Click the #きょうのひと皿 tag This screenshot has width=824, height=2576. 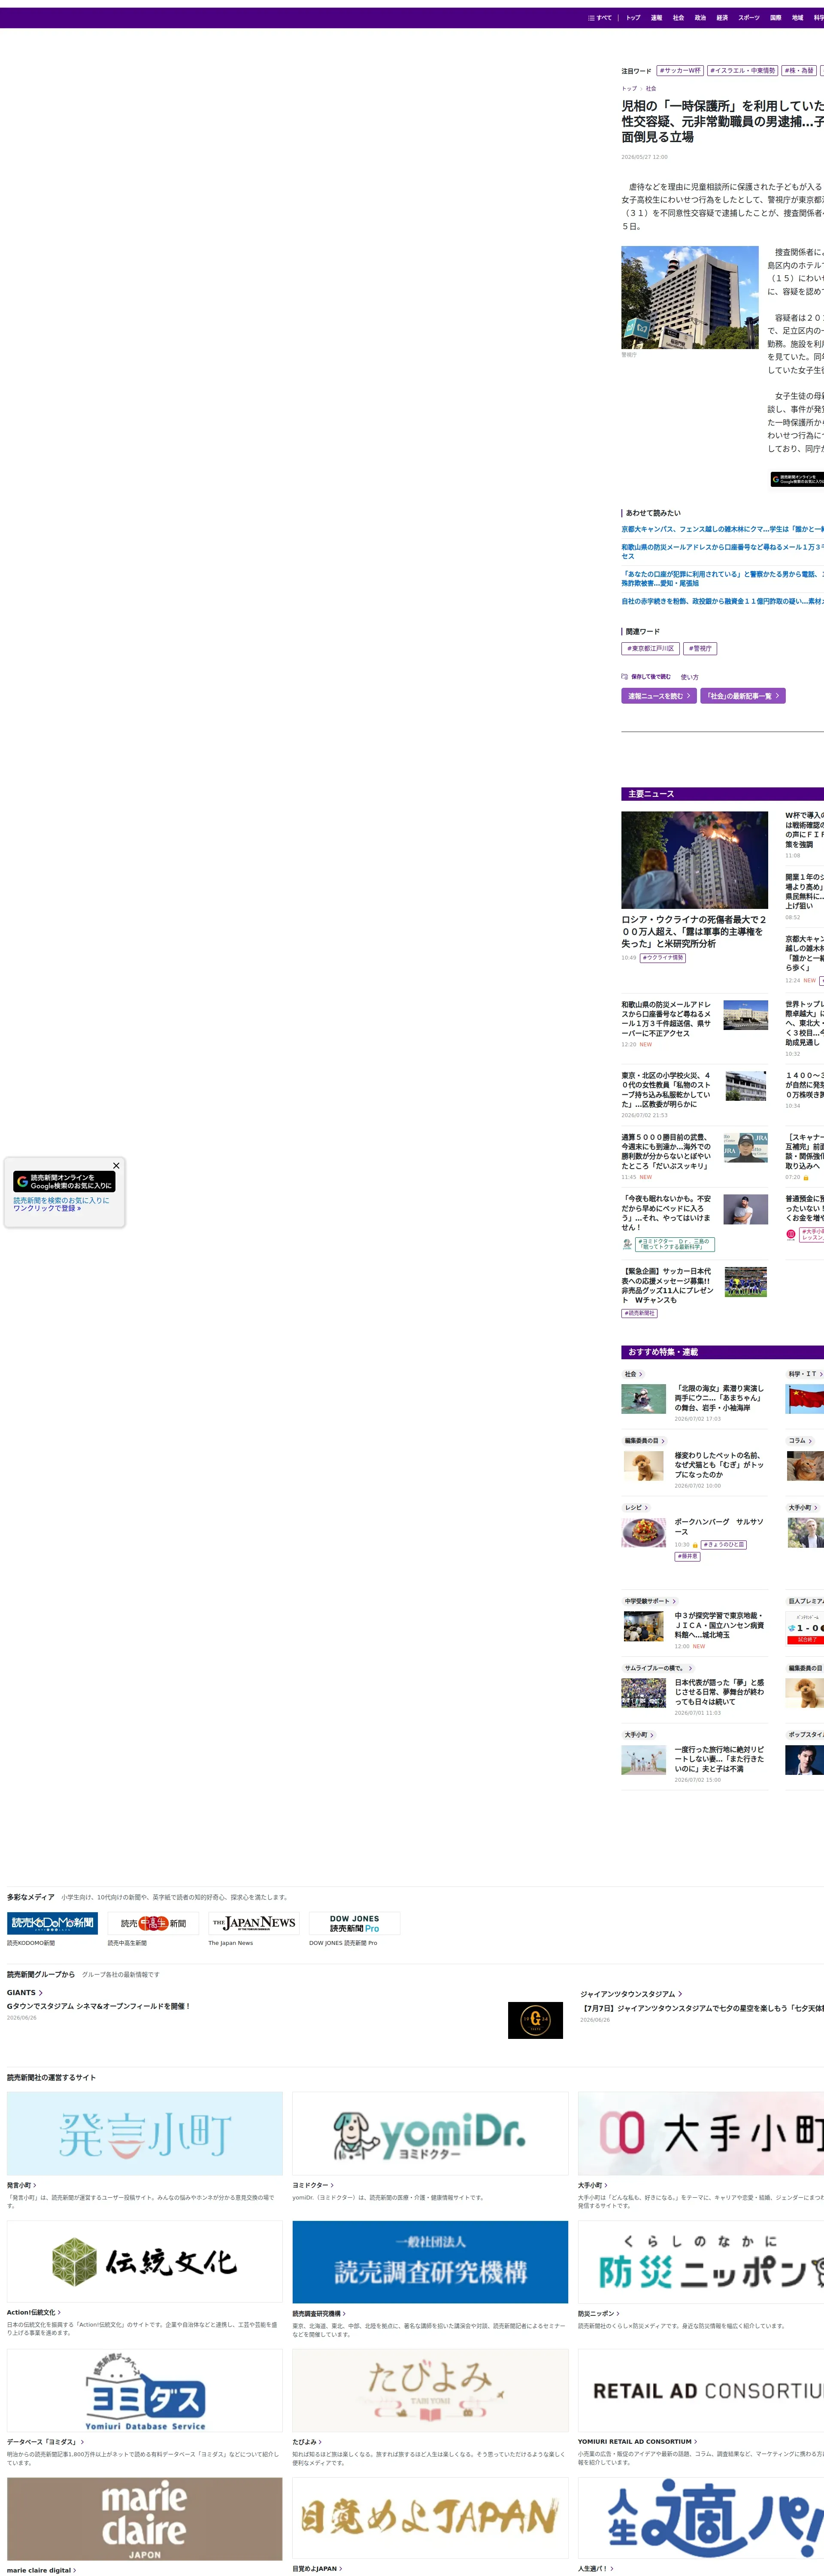point(724,1545)
